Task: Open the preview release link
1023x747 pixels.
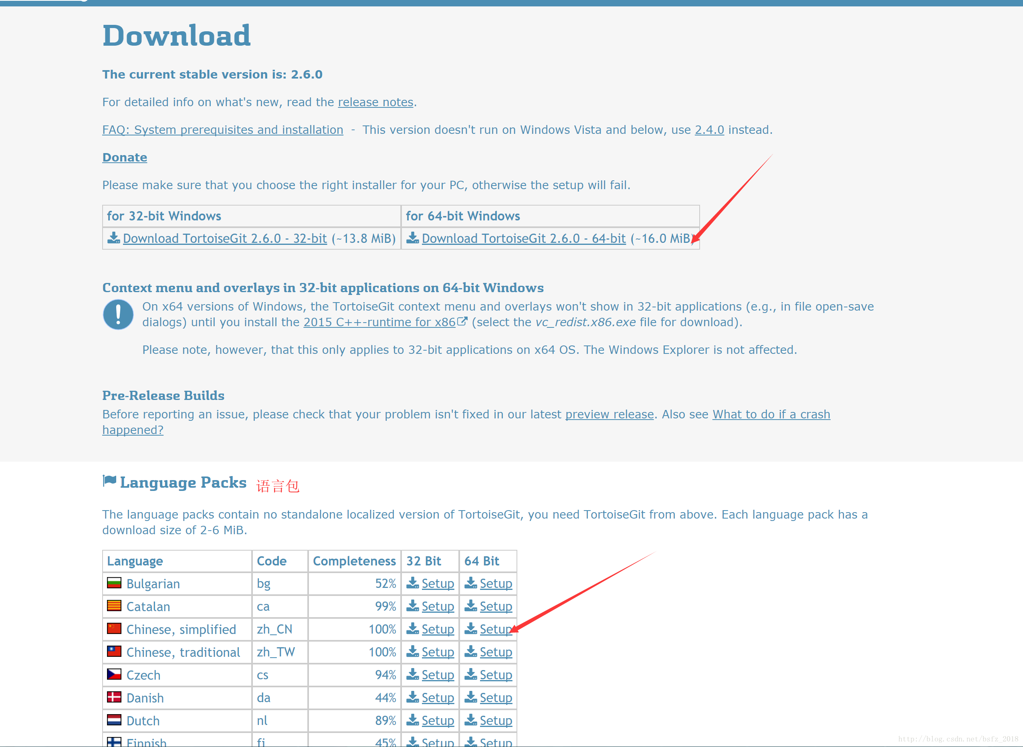Action: [609, 414]
